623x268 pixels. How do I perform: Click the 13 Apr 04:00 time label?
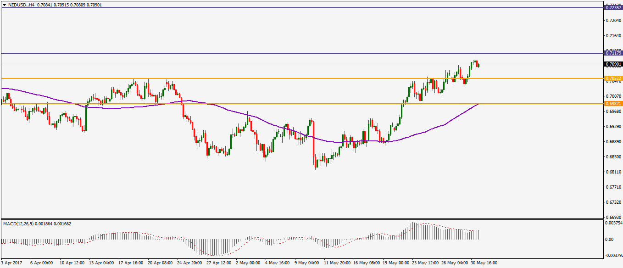tap(101, 263)
